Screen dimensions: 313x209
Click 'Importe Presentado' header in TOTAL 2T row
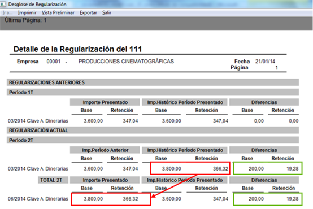(x=105, y=180)
